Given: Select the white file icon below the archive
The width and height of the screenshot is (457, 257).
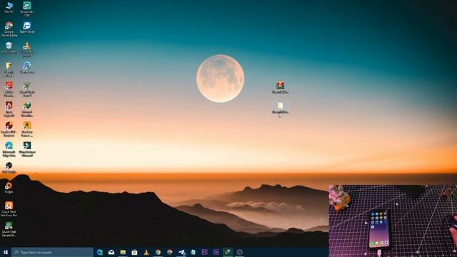Looking at the screenshot, I should [280, 108].
